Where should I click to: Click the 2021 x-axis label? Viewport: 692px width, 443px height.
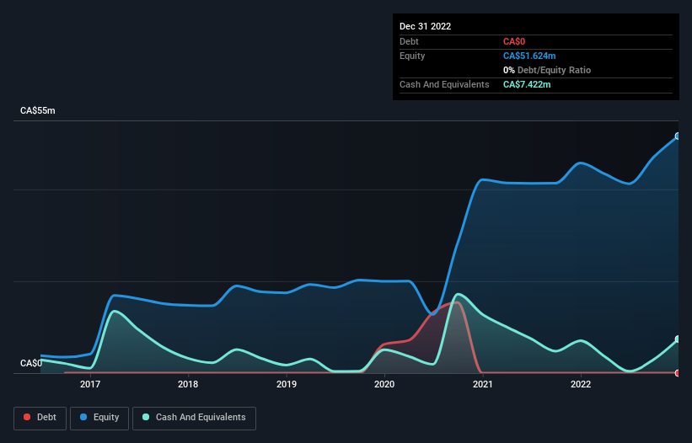(483, 384)
